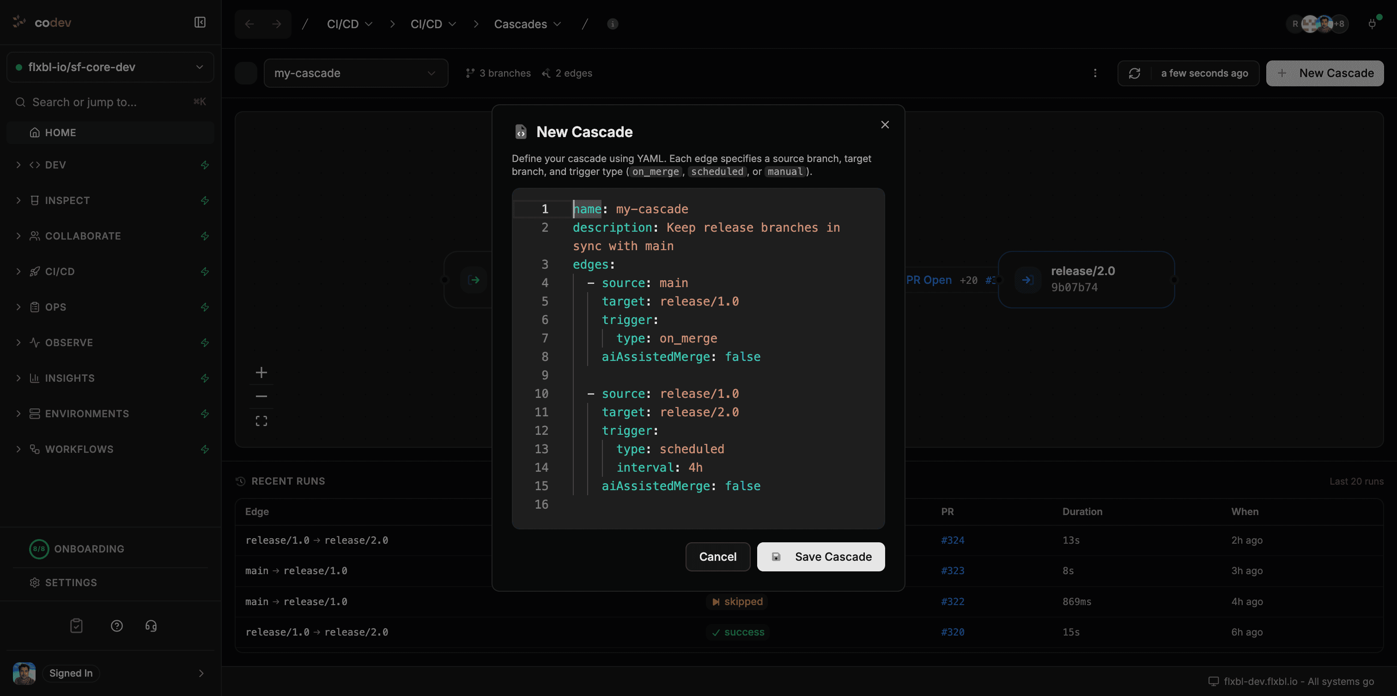Focus the Search or jump to field

[x=110, y=102]
